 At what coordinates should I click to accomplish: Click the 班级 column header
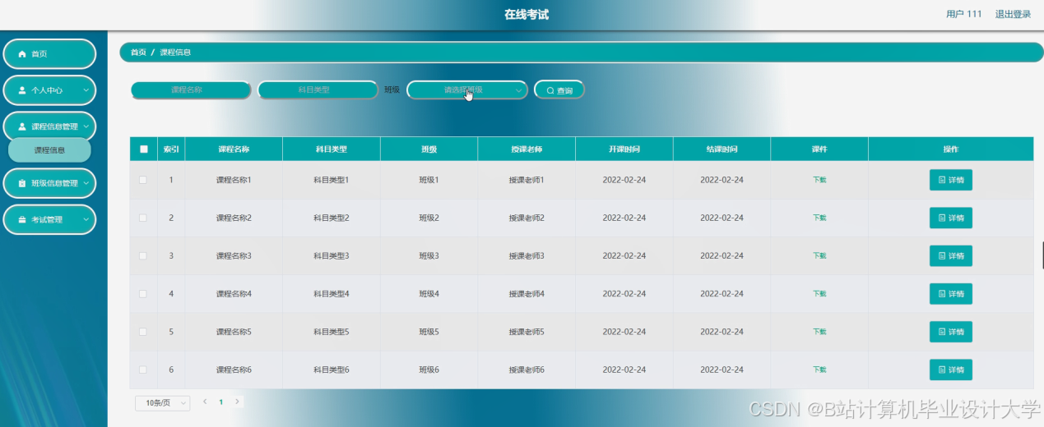(x=429, y=149)
